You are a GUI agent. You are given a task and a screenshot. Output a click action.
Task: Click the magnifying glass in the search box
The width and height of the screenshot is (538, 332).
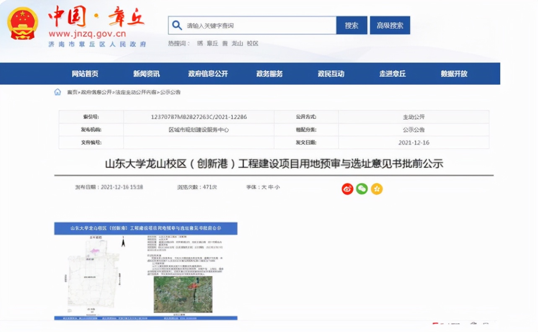click(x=177, y=25)
